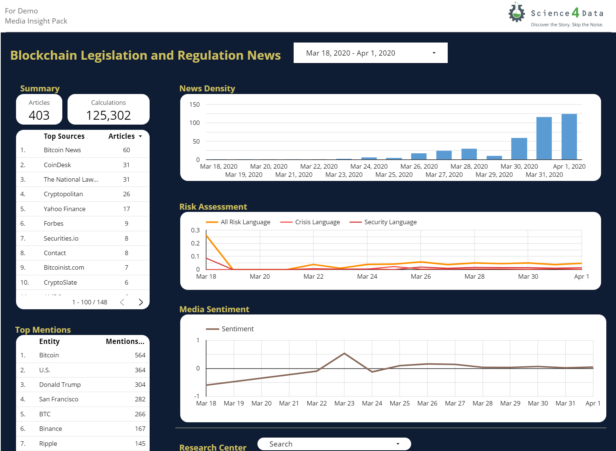Click the Mentions column header
This screenshot has height=451, width=616.
coord(125,341)
